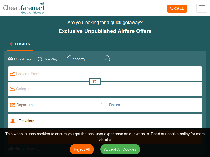Screen dimensions: 210x157
Task: Click the Going to input field
Action: coord(105,89)
